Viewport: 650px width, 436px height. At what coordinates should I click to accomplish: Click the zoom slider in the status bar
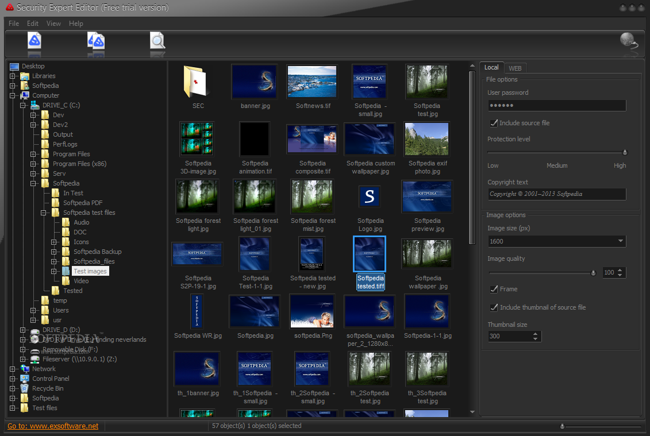562,426
